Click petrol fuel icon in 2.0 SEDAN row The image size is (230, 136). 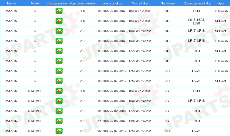tap(59, 31)
